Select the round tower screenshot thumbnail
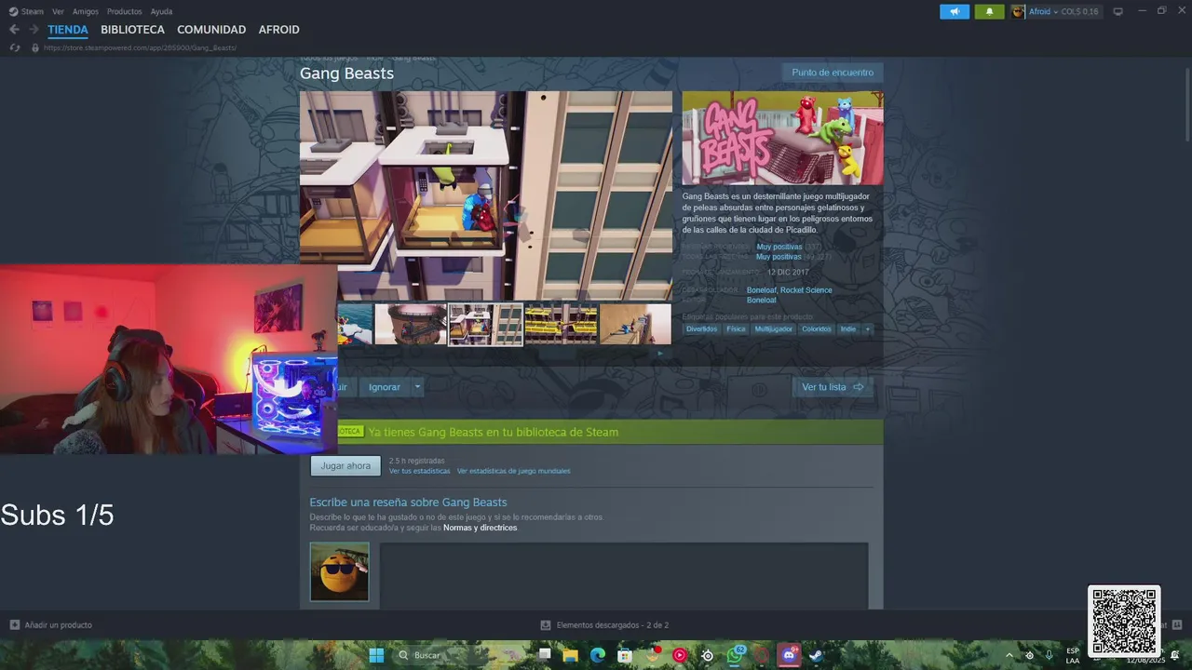The height and width of the screenshot is (670, 1192). [411, 324]
